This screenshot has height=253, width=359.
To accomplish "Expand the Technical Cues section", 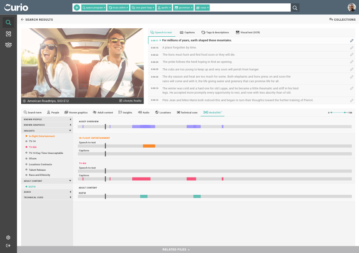I will pos(70,197).
